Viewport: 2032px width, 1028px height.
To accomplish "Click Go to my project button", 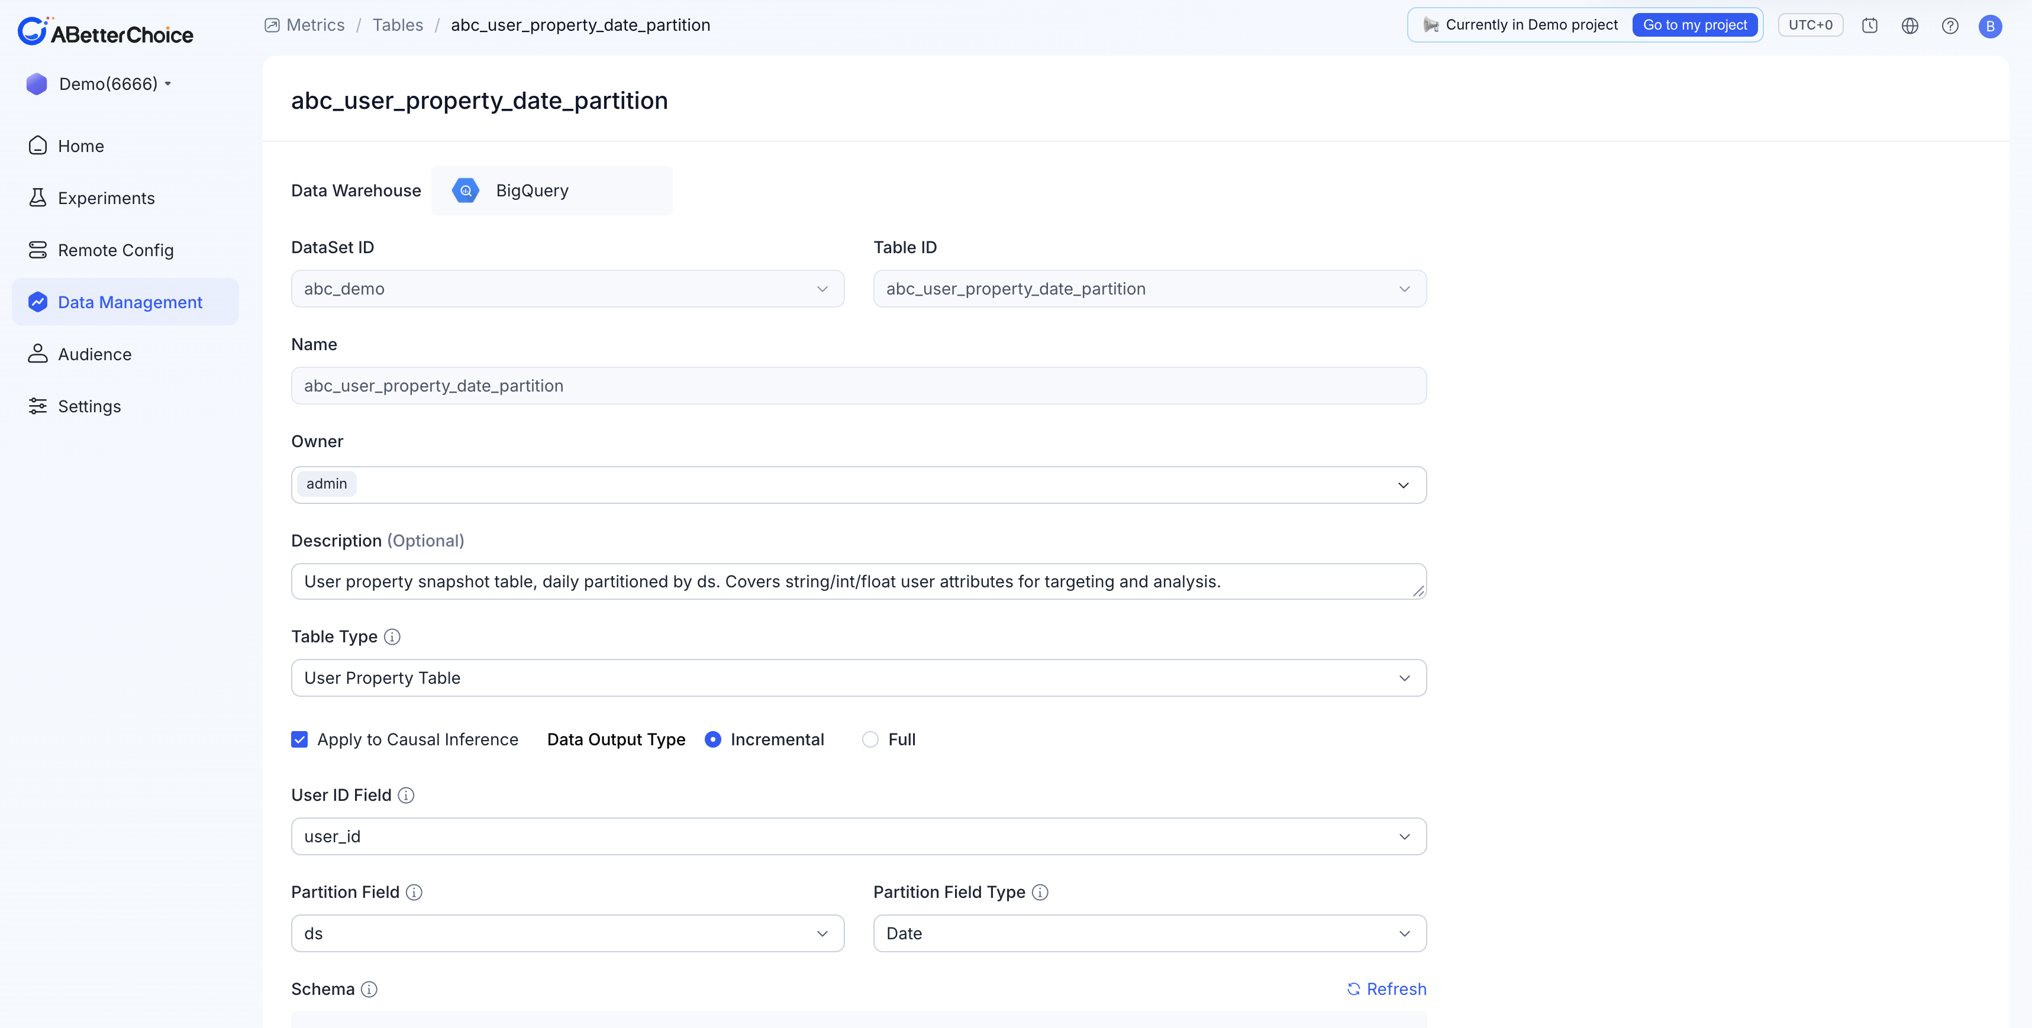I will coord(1694,25).
